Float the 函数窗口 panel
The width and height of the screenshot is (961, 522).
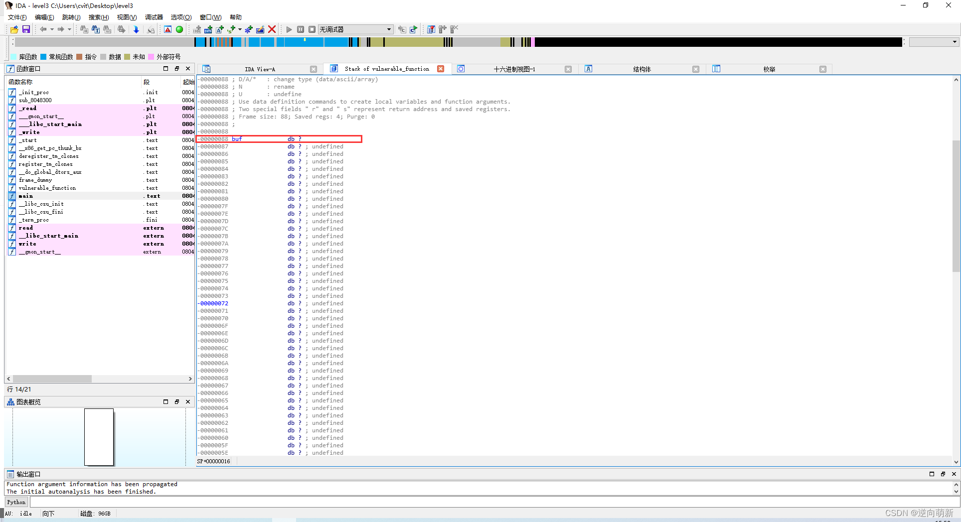tap(177, 69)
